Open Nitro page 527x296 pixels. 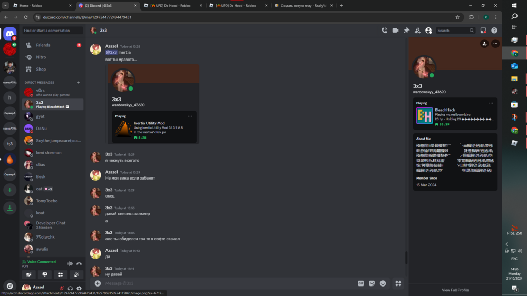click(53, 57)
